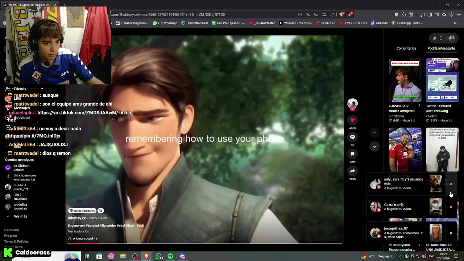Open the media control music note icon
Screen dimensions: 464x261
pos(422,14)
